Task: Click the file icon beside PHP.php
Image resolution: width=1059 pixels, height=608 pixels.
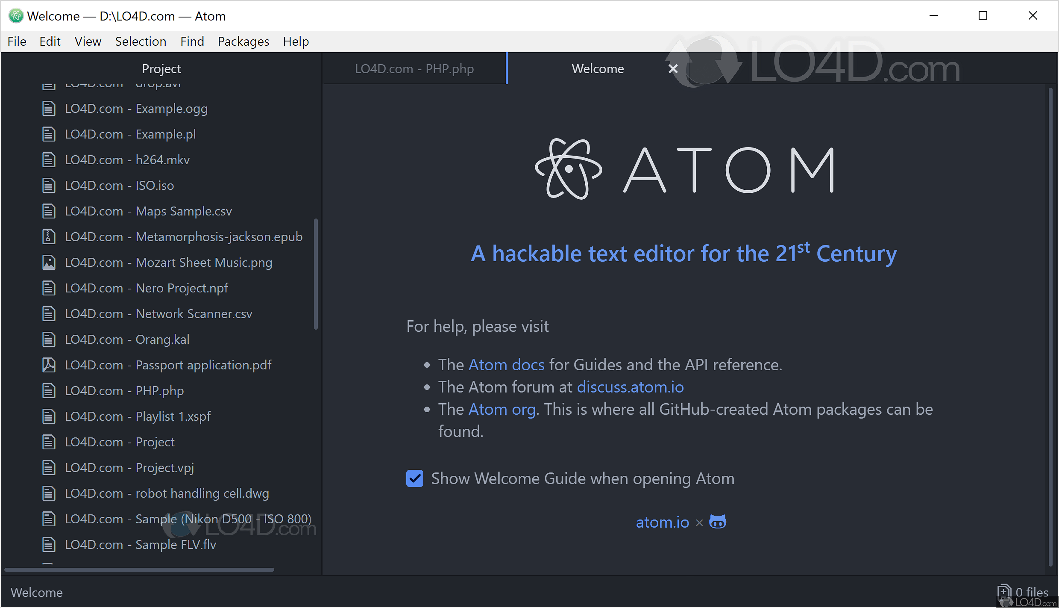Action: pyautogui.click(x=49, y=391)
